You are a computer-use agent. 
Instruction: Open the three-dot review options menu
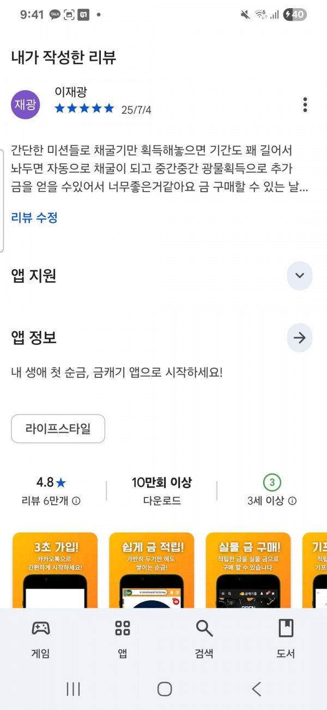[x=305, y=104]
